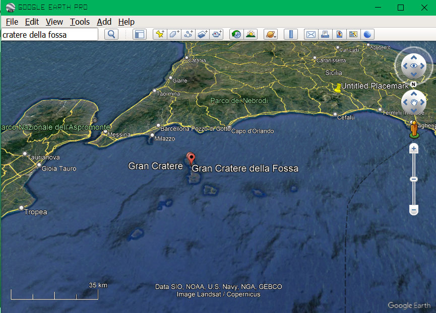Open the planet switcher dropdown
The image size is (436, 313).
[x=270, y=34]
